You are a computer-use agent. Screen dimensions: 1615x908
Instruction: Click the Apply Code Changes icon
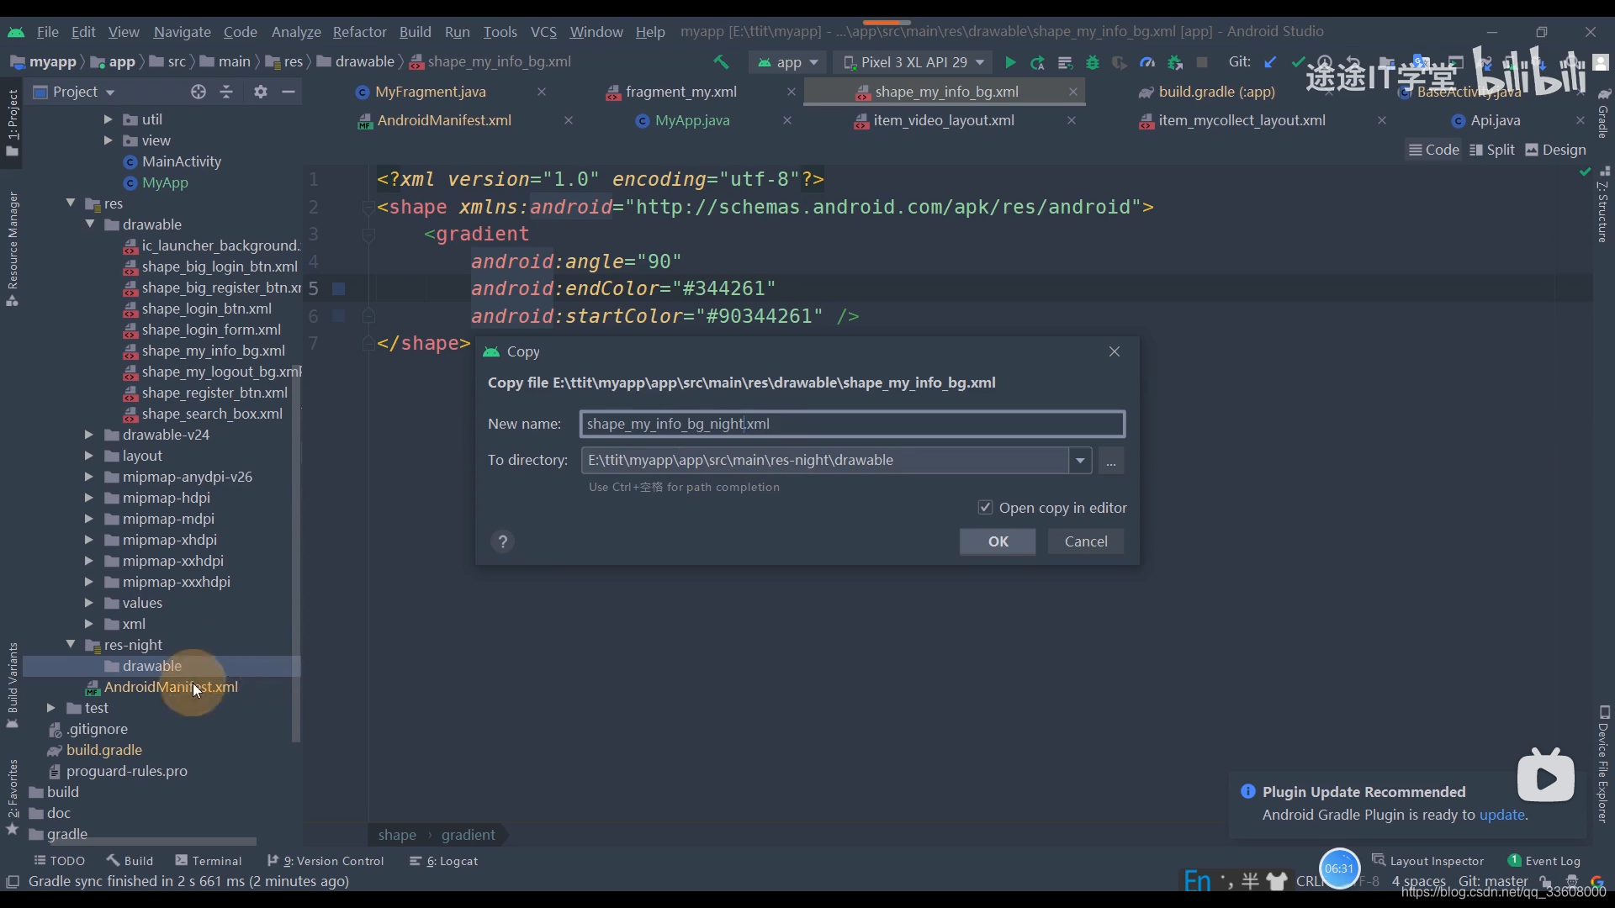(1065, 62)
